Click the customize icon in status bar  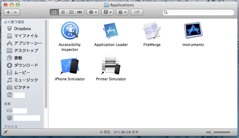pos(6,132)
